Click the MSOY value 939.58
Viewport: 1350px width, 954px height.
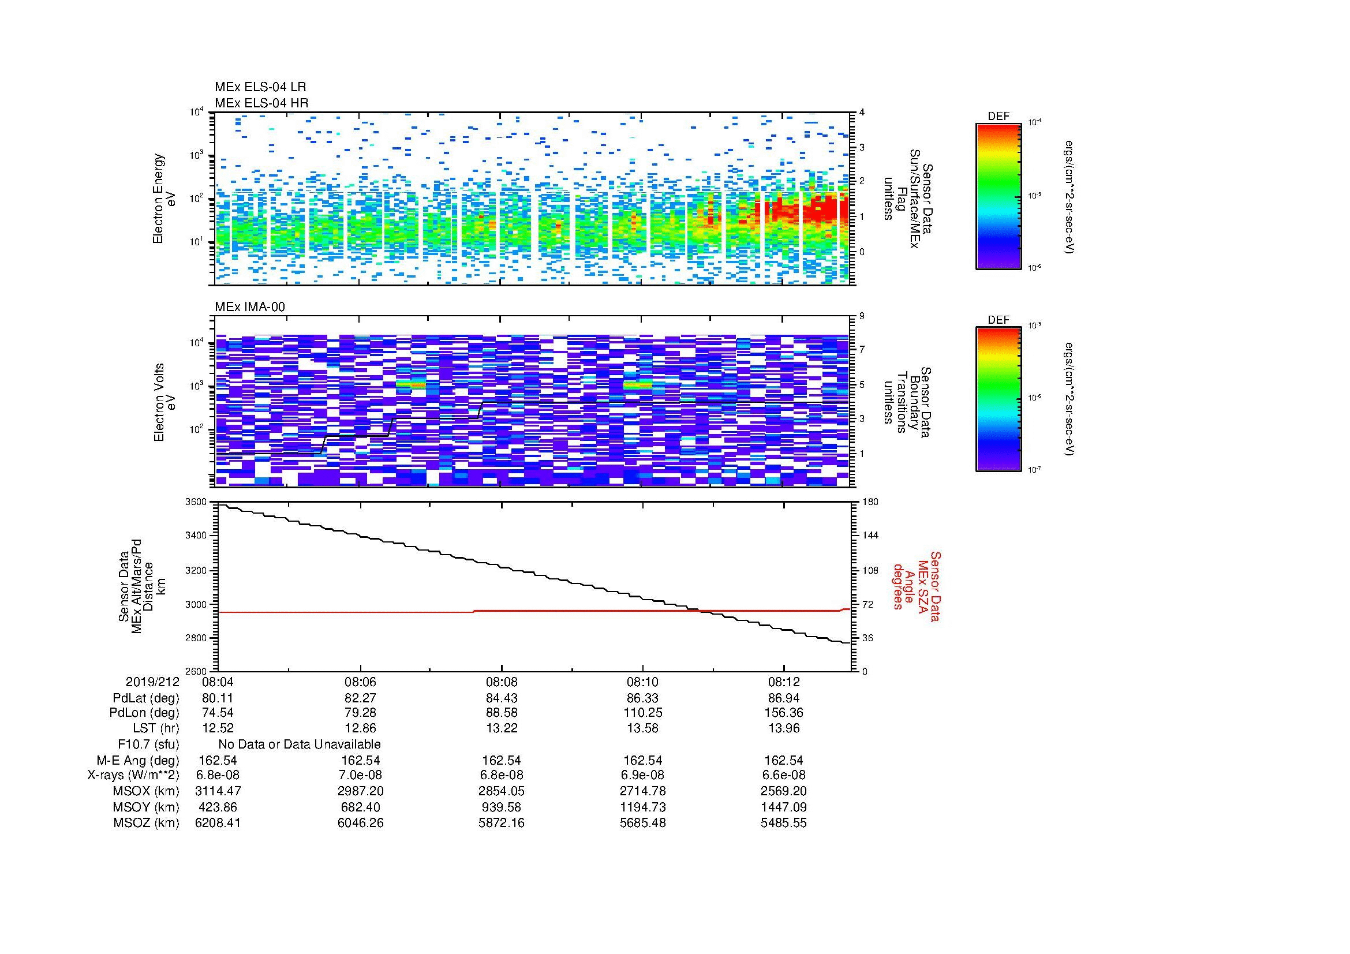(502, 807)
